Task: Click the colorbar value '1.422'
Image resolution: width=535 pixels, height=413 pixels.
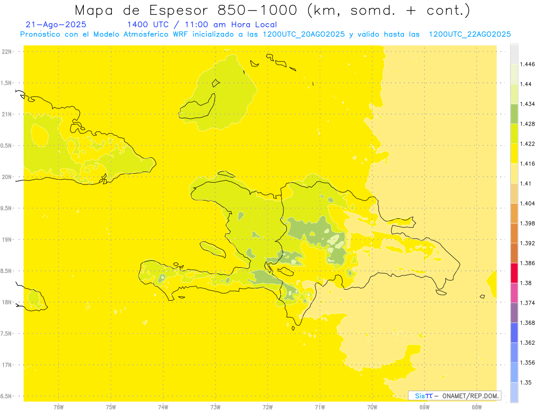Action: [x=528, y=144]
